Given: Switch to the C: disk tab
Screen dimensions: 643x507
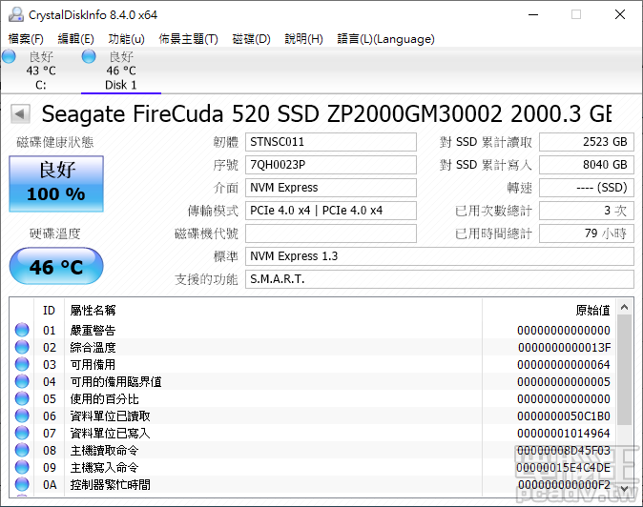Looking at the screenshot, I should coord(41,71).
